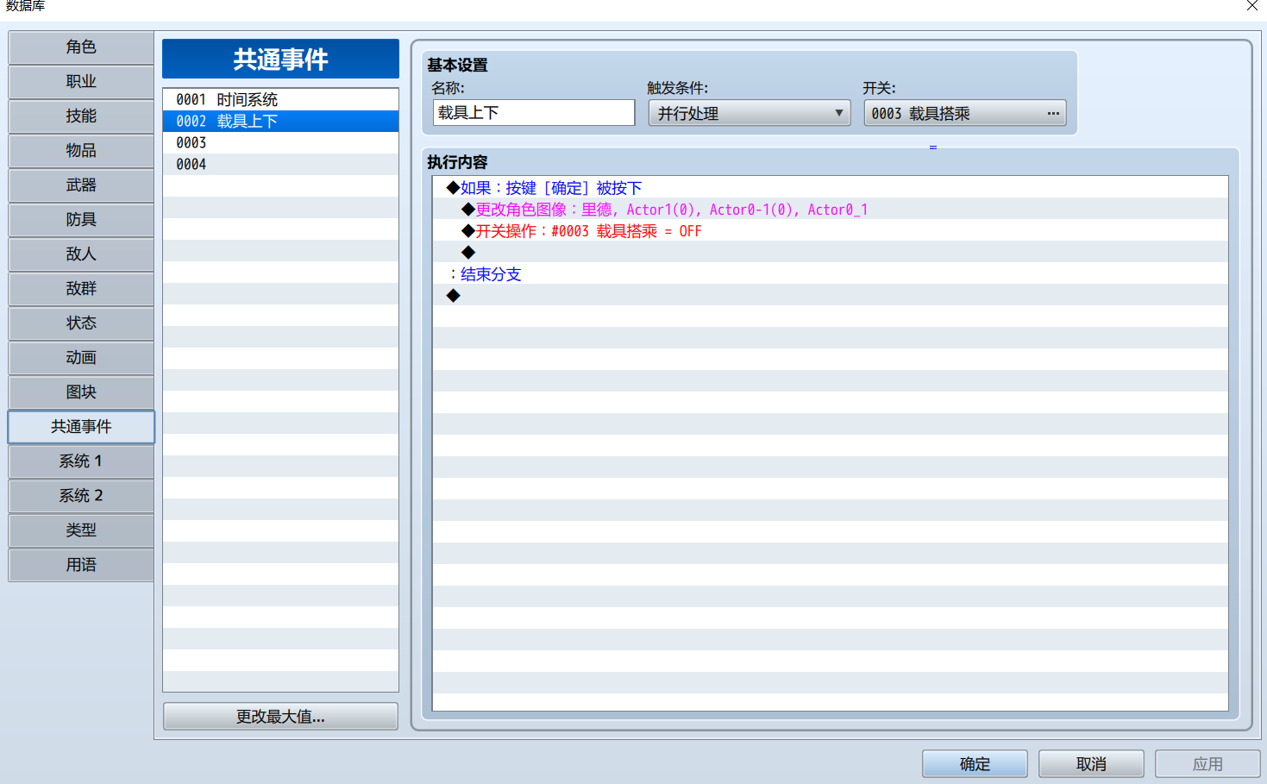Viewport: 1267px width, 784px height.
Task: Select the 状态 tab
Action: pyautogui.click(x=81, y=323)
